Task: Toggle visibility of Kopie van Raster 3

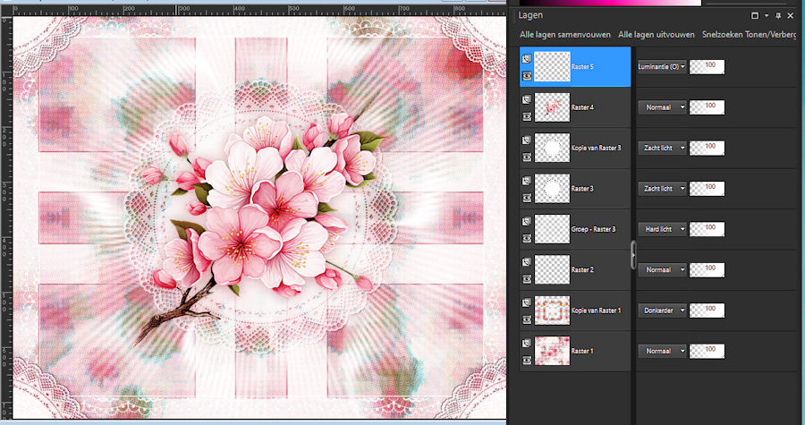Action: coord(527,157)
